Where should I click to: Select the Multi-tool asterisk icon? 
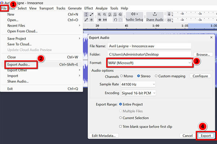click(92, 20)
